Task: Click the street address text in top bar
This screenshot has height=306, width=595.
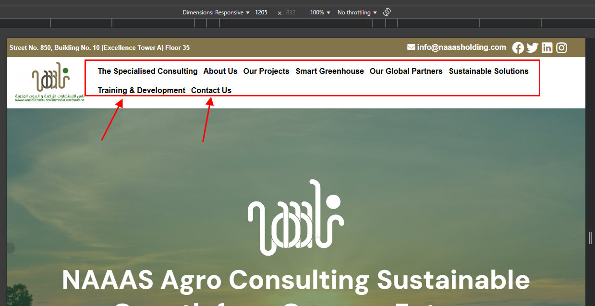Action: (99, 47)
